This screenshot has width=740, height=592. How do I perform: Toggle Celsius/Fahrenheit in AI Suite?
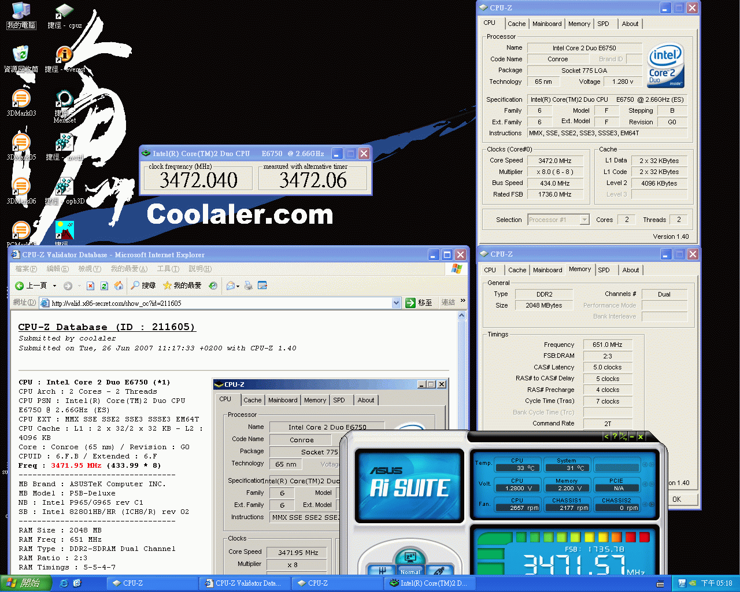(x=623, y=436)
